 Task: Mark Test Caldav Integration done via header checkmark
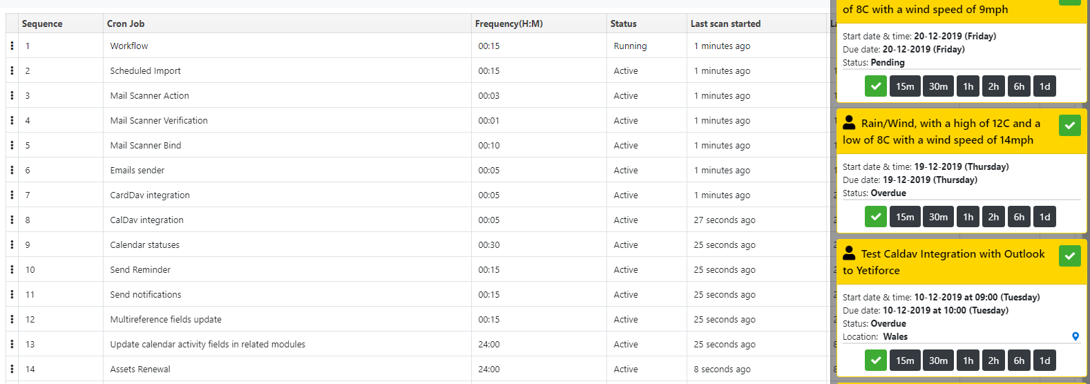(1070, 256)
